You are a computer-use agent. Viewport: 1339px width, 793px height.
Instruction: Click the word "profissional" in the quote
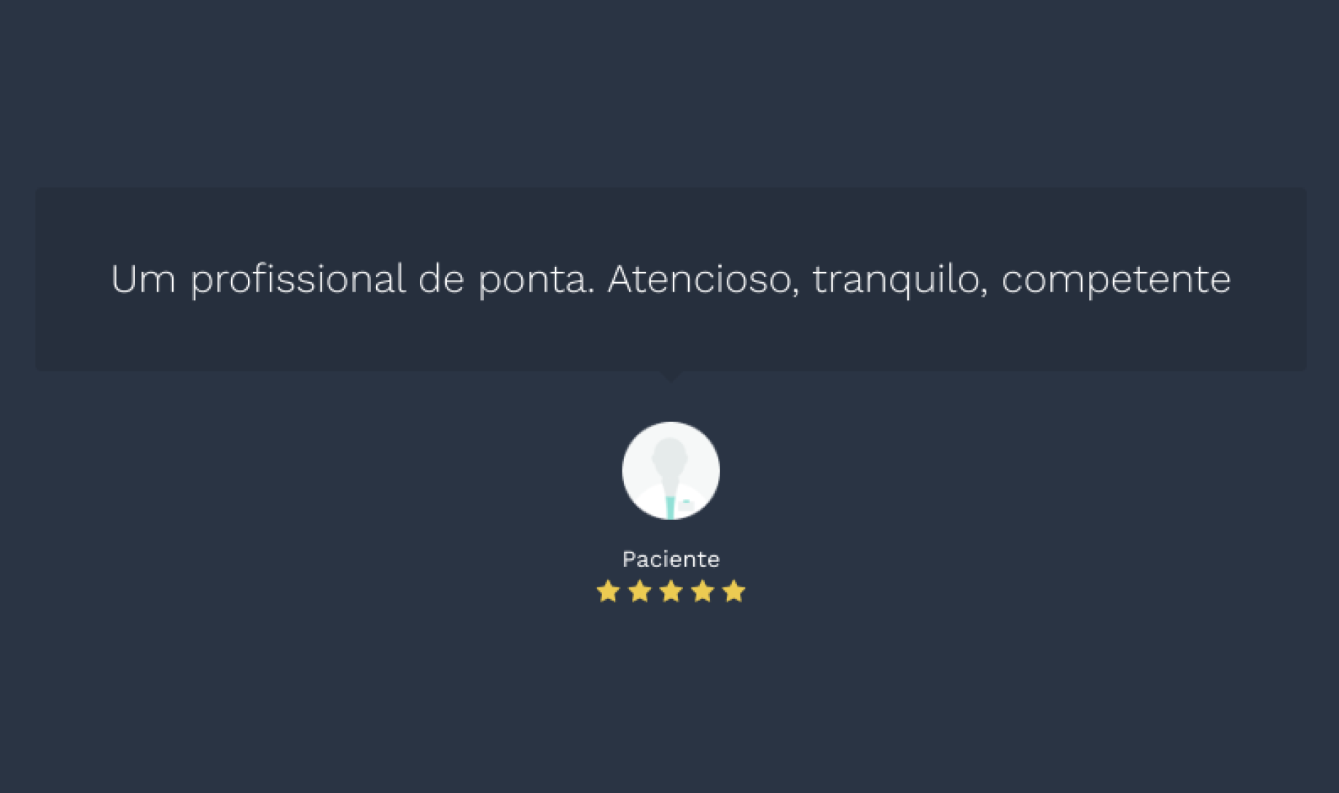(x=298, y=281)
